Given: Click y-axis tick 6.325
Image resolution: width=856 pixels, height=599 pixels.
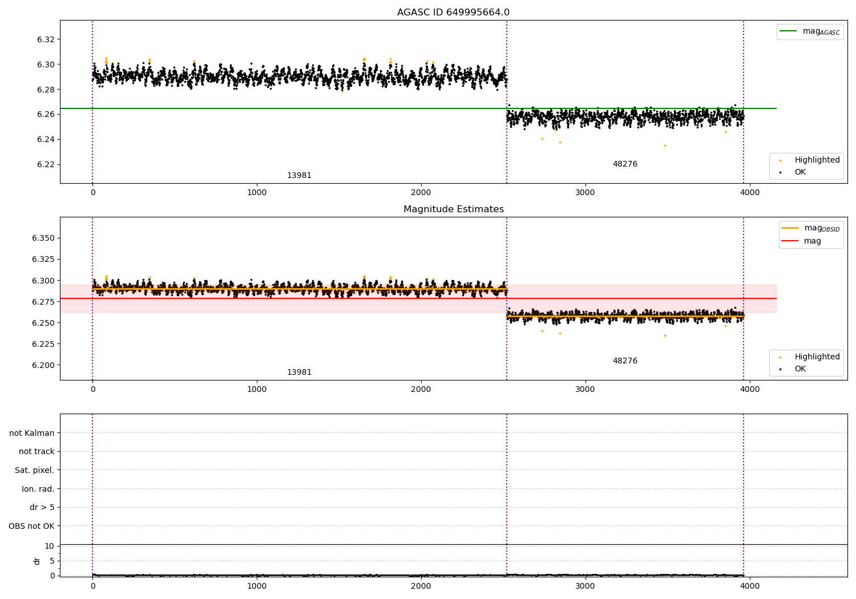Looking at the screenshot, I should pyautogui.click(x=43, y=259).
